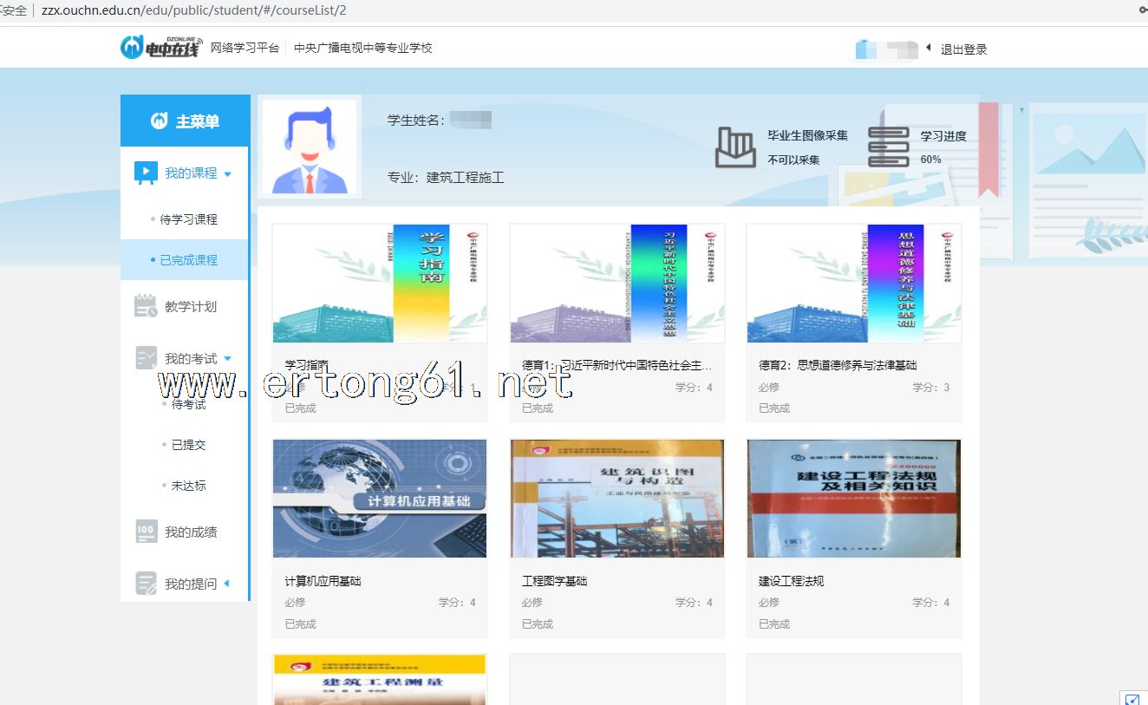The width and height of the screenshot is (1148, 705).
Task: Open the 已提交 exams item
Action: 188,445
